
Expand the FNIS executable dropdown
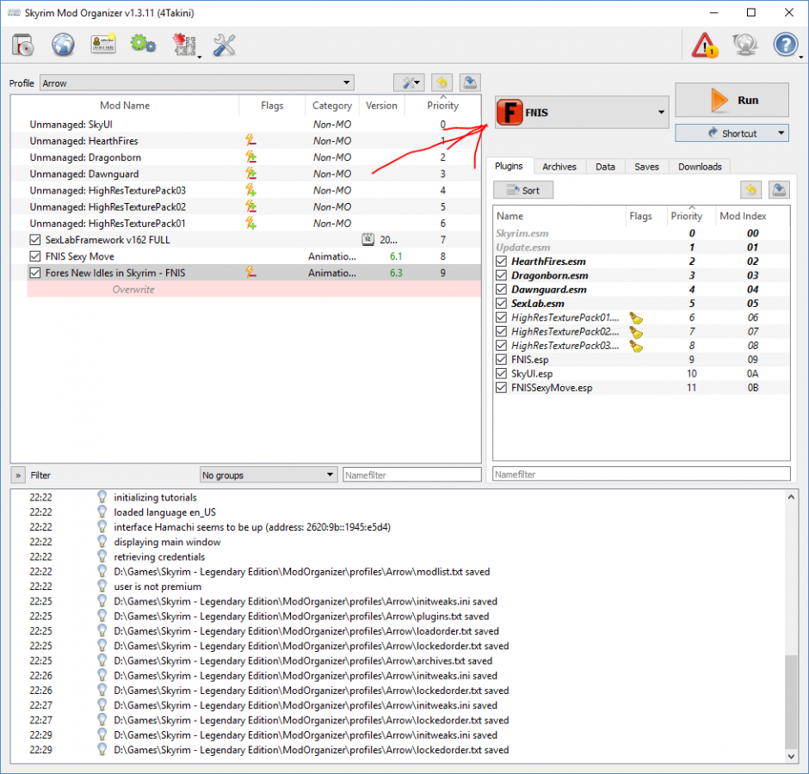pyautogui.click(x=660, y=113)
